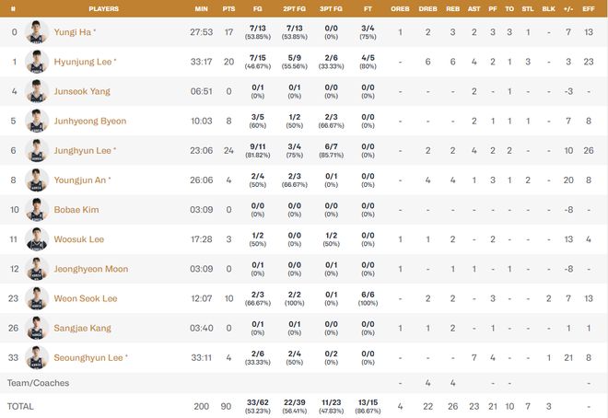This screenshot has width=608, height=418.
Task: Click the REB column header
Action: tap(452, 8)
